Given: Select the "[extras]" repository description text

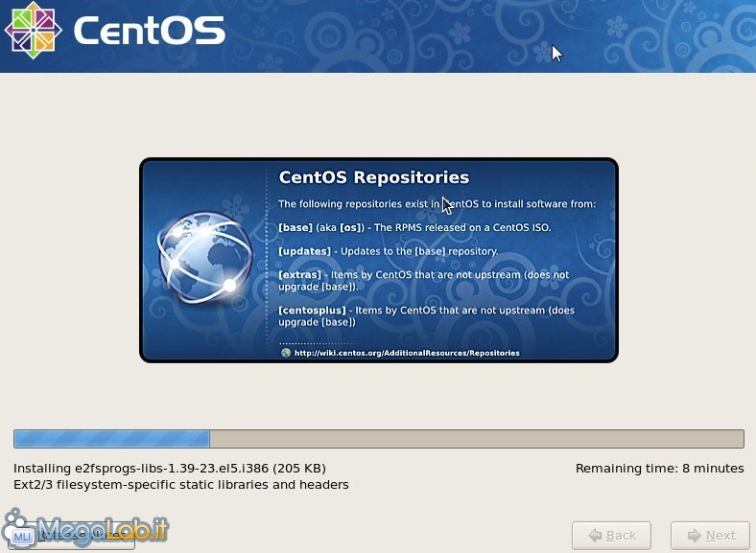Looking at the screenshot, I should tap(424, 281).
